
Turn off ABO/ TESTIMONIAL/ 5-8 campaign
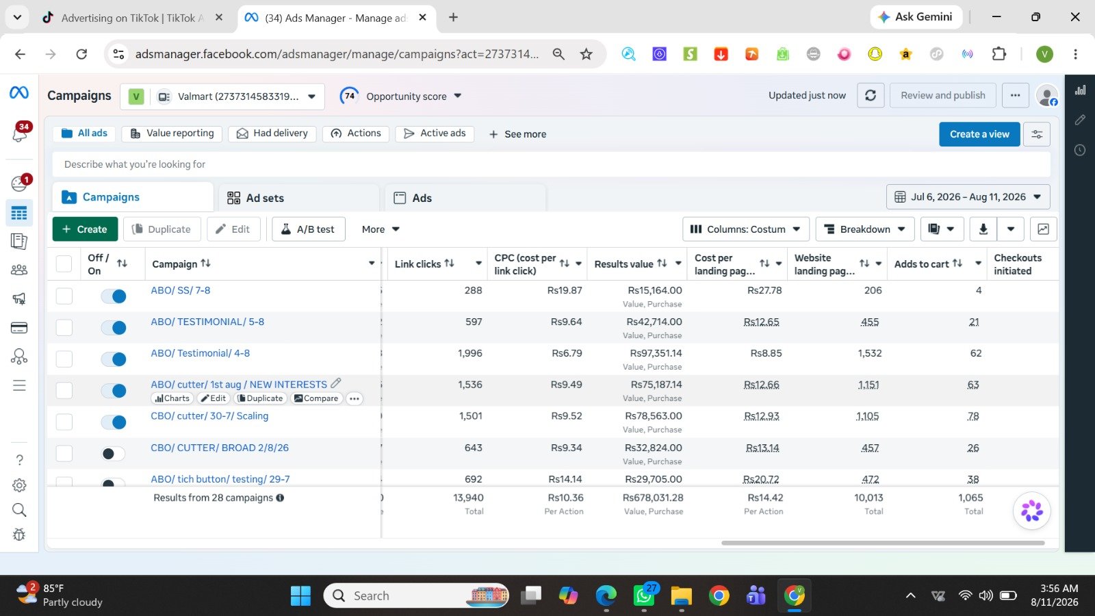coord(114,328)
